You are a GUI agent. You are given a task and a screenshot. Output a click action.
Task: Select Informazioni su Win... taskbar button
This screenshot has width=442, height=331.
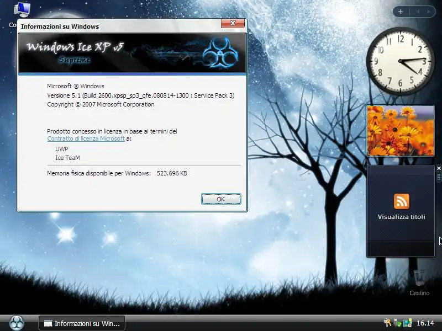pos(82,323)
